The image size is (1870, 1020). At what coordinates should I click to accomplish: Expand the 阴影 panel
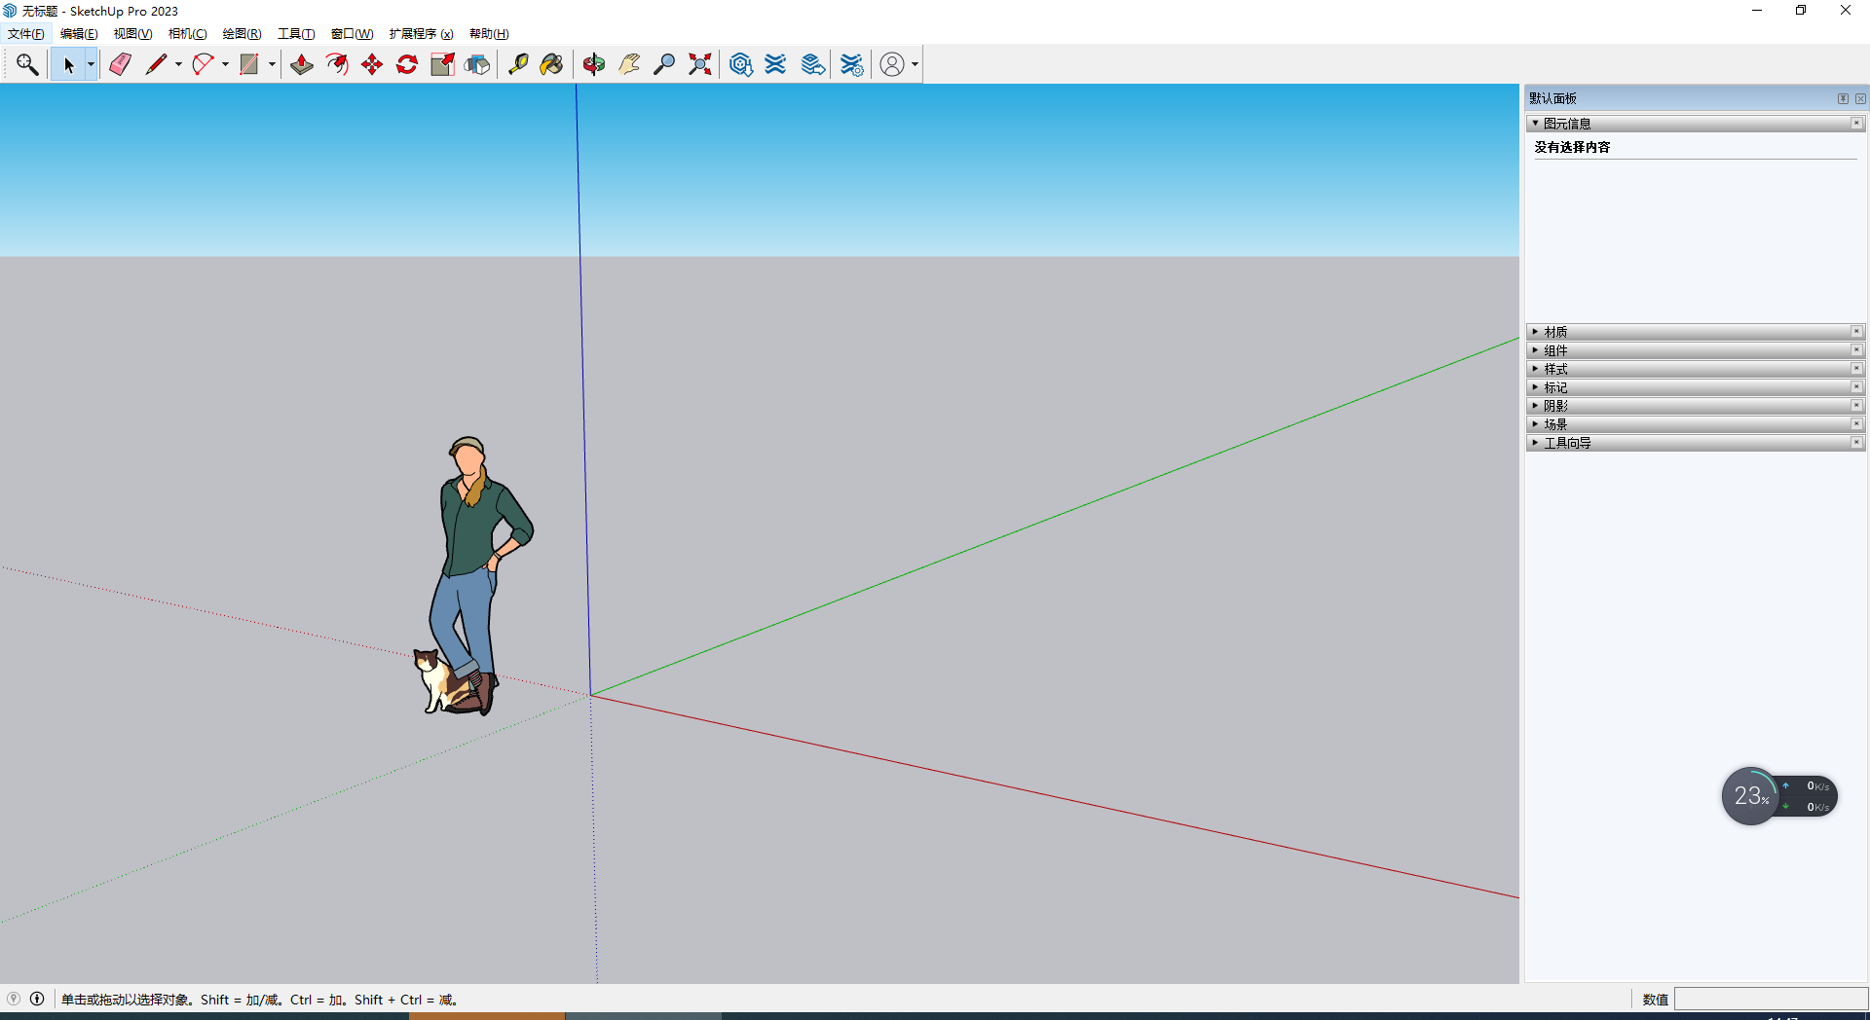point(1536,406)
